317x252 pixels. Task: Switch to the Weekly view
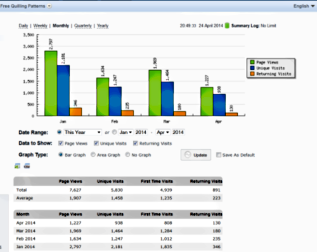[x=41, y=26]
